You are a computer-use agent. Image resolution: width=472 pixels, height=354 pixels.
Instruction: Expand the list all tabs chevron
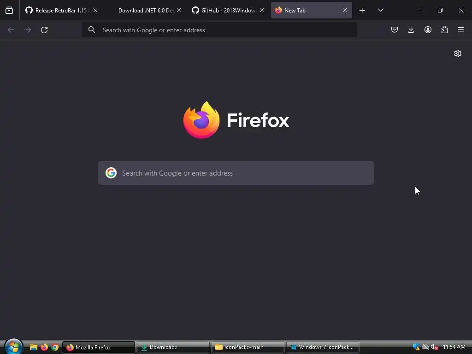(x=380, y=10)
